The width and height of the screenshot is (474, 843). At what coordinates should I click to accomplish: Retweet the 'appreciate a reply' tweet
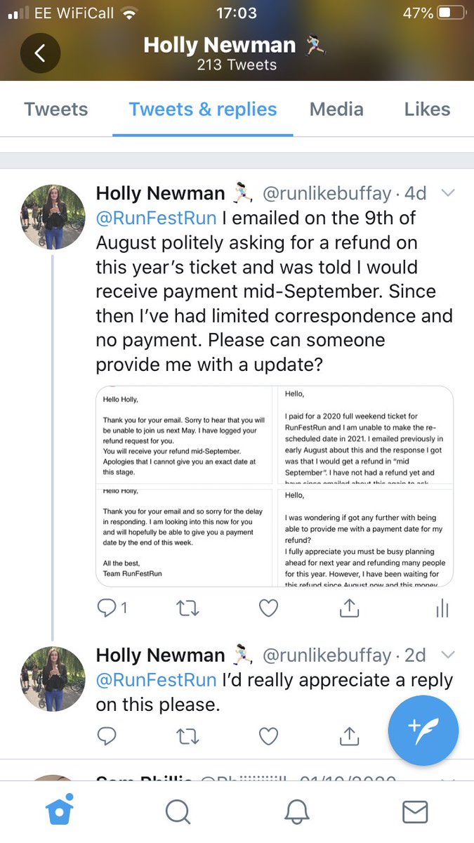[x=187, y=736]
